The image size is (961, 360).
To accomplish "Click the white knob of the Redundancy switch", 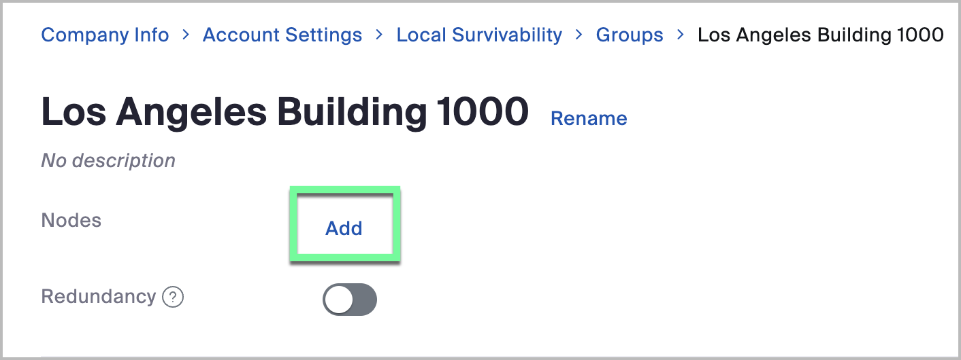I will click(x=340, y=300).
